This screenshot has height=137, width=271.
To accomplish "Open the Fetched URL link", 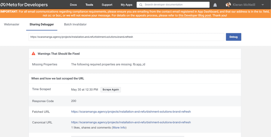I will 131,112.
